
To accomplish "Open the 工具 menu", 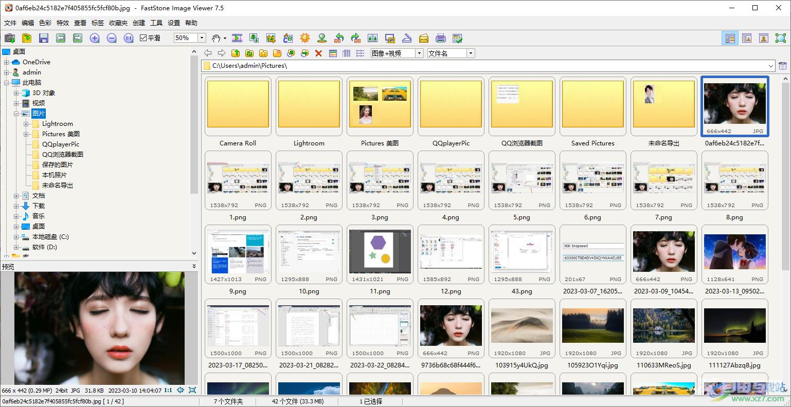I will (x=156, y=23).
